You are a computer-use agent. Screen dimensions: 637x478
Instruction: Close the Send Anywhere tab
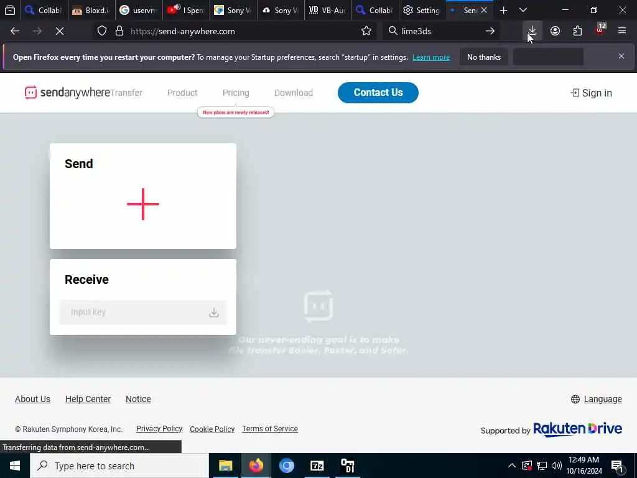click(x=484, y=10)
